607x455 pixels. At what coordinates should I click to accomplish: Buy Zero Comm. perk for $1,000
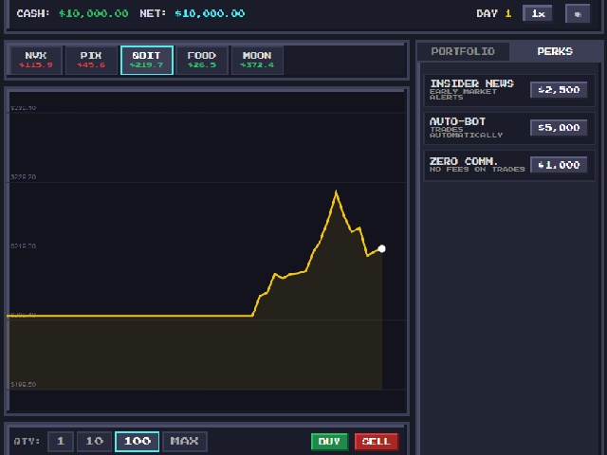pos(559,165)
